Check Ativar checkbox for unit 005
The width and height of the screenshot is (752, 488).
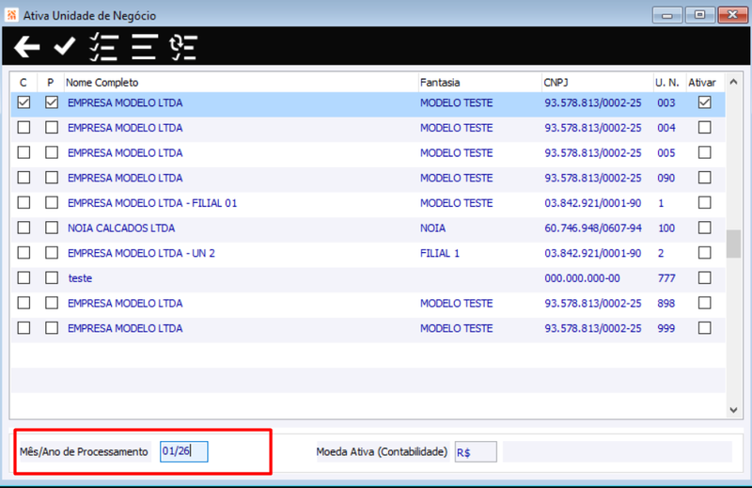pyautogui.click(x=704, y=152)
